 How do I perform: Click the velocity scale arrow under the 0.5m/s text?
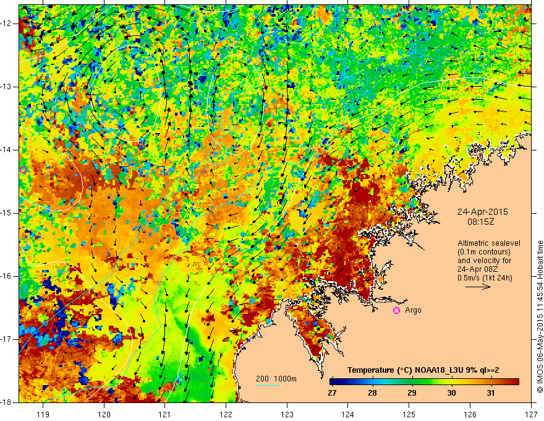click(477, 288)
